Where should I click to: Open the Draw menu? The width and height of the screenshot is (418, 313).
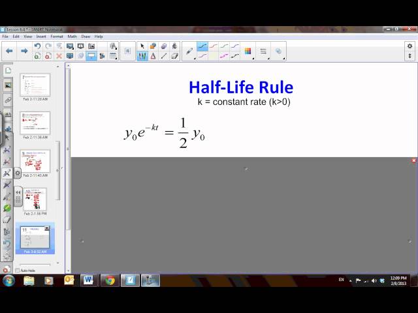tap(86, 37)
